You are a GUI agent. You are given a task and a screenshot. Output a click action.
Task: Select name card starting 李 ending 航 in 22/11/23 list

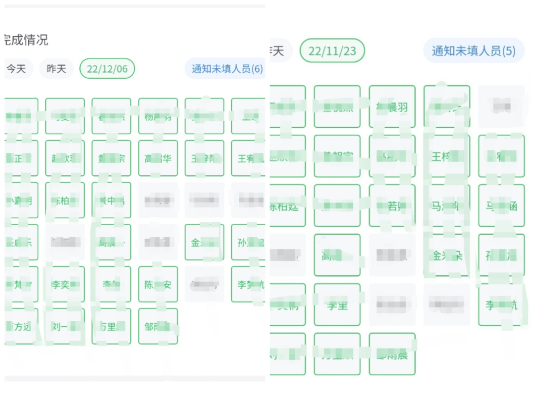tap(501, 304)
